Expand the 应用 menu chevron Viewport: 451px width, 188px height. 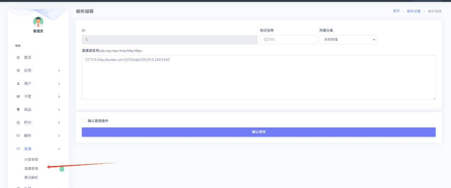(59, 70)
